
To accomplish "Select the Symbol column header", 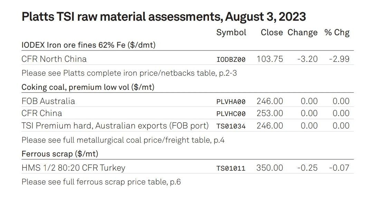I will [231, 32].
